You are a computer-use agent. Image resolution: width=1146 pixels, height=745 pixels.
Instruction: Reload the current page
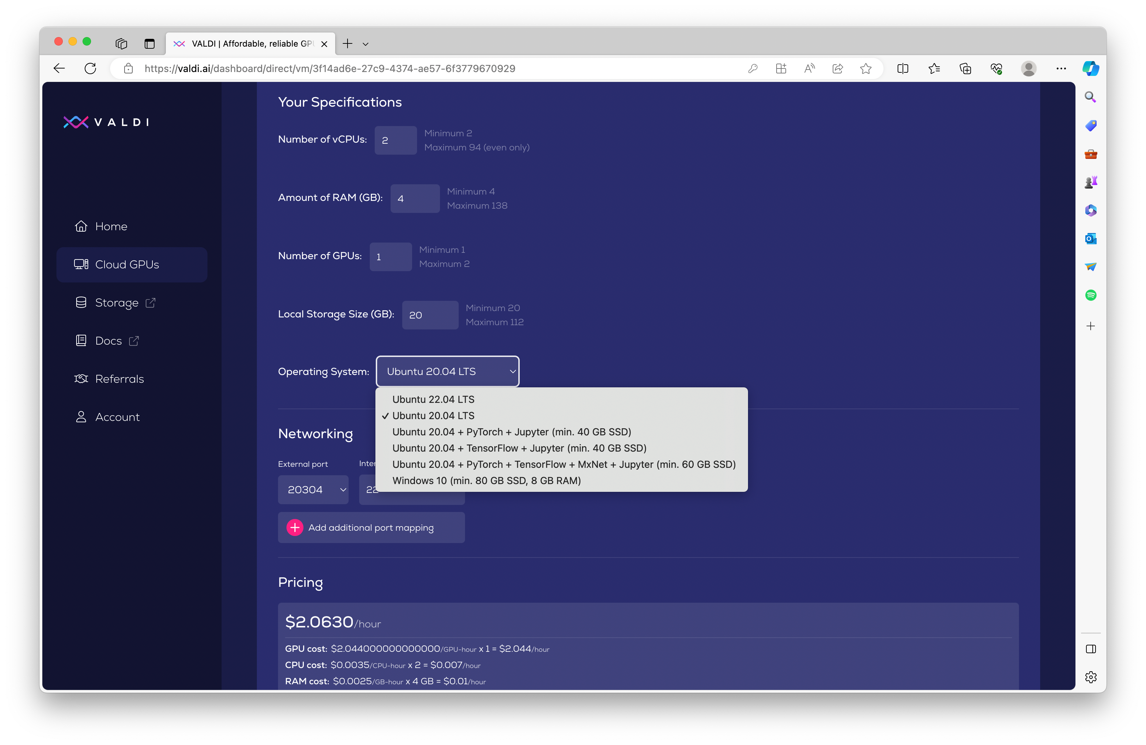coord(90,68)
